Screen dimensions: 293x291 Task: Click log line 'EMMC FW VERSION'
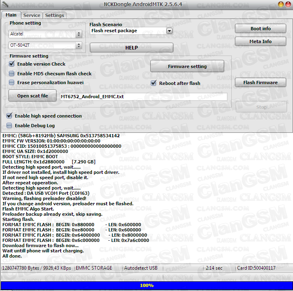[52, 141]
